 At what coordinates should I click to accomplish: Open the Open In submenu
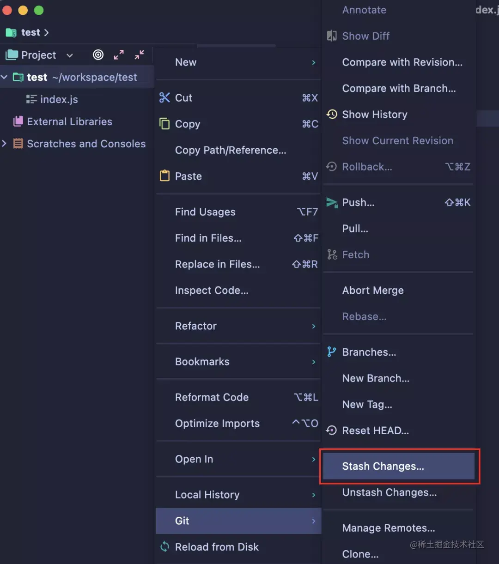(238, 459)
